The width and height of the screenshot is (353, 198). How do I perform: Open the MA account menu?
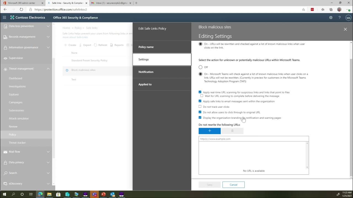pyautogui.click(x=348, y=18)
